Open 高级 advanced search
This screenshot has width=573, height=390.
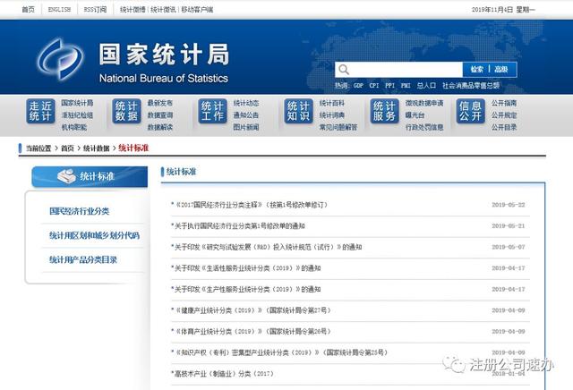[x=501, y=70]
